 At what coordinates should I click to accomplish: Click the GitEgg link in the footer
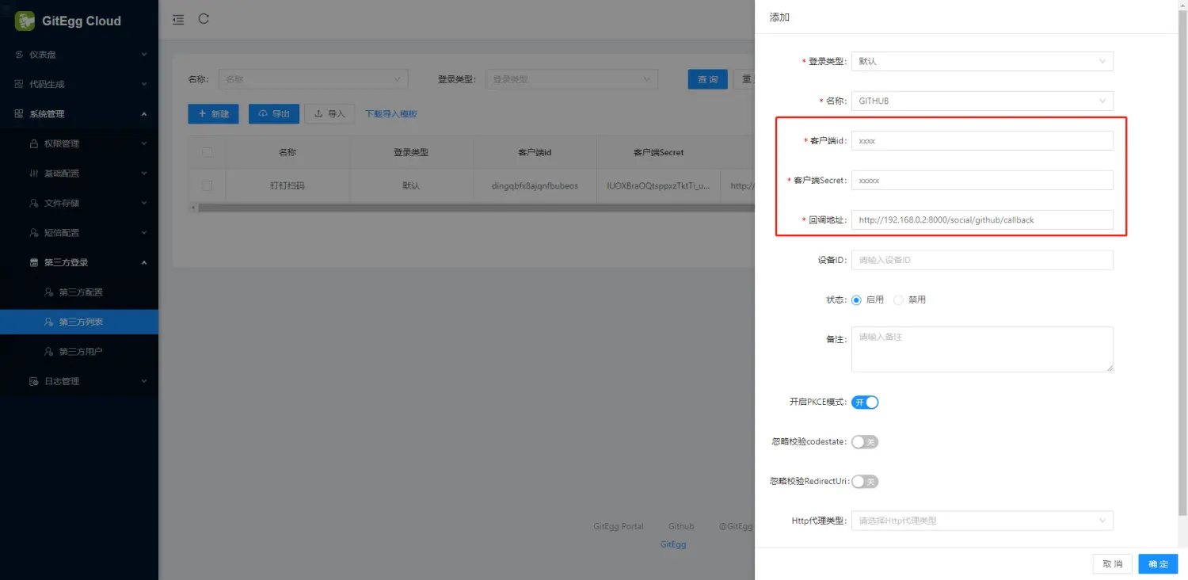coord(673,544)
